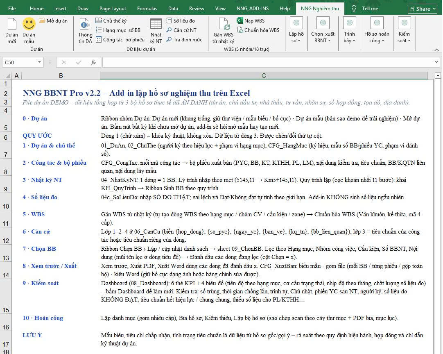Expand the Trình bày dropdown
The height and width of the screenshot is (354, 443).
point(349,31)
